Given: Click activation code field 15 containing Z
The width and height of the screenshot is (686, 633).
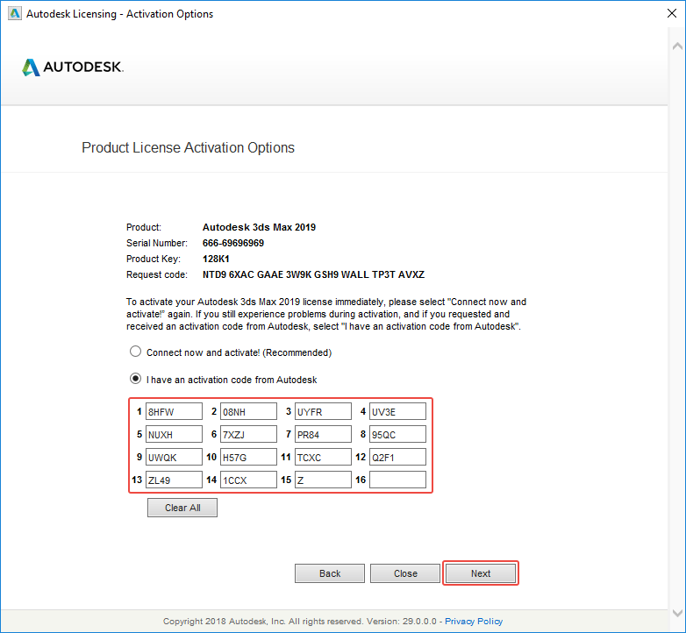Looking at the screenshot, I should [x=323, y=480].
